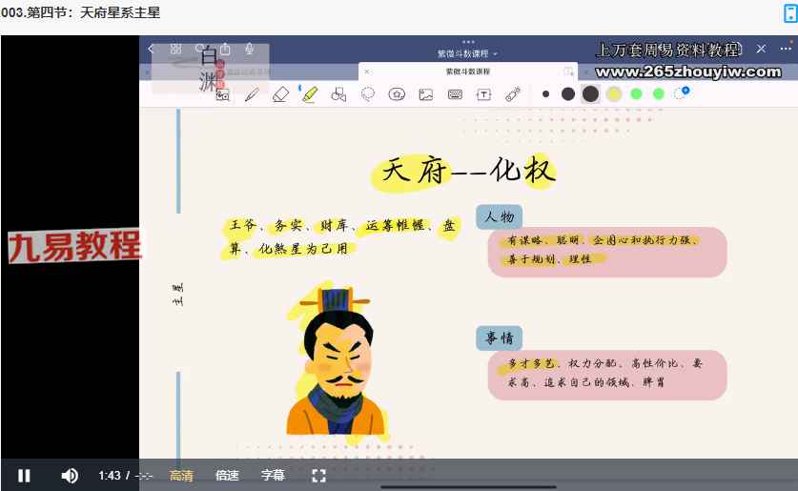Open the Shapes tool
Screen dimensions: 798x491
338,94
